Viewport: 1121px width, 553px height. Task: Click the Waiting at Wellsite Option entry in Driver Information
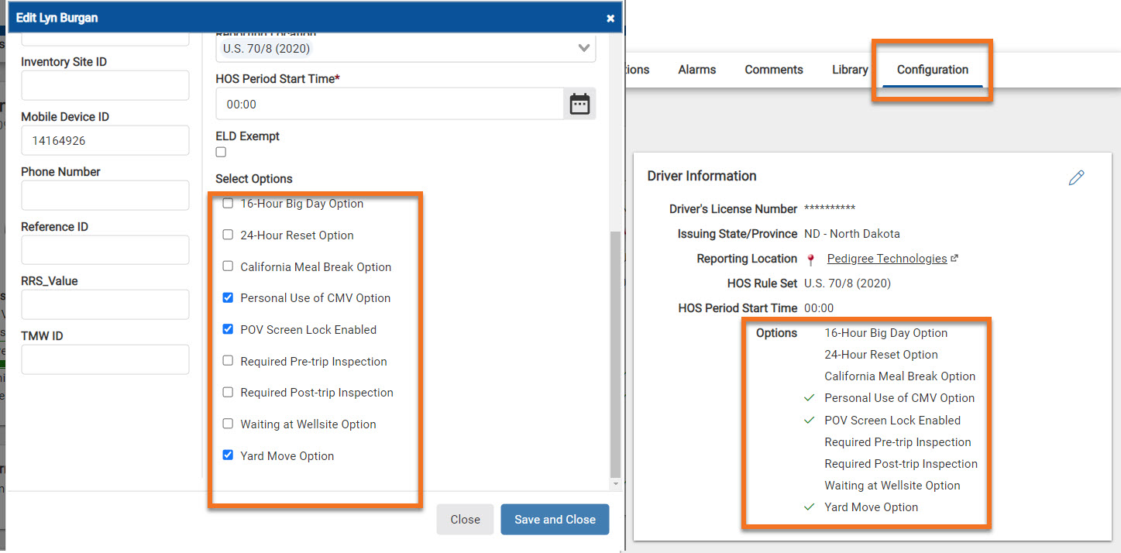pyautogui.click(x=892, y=486)
